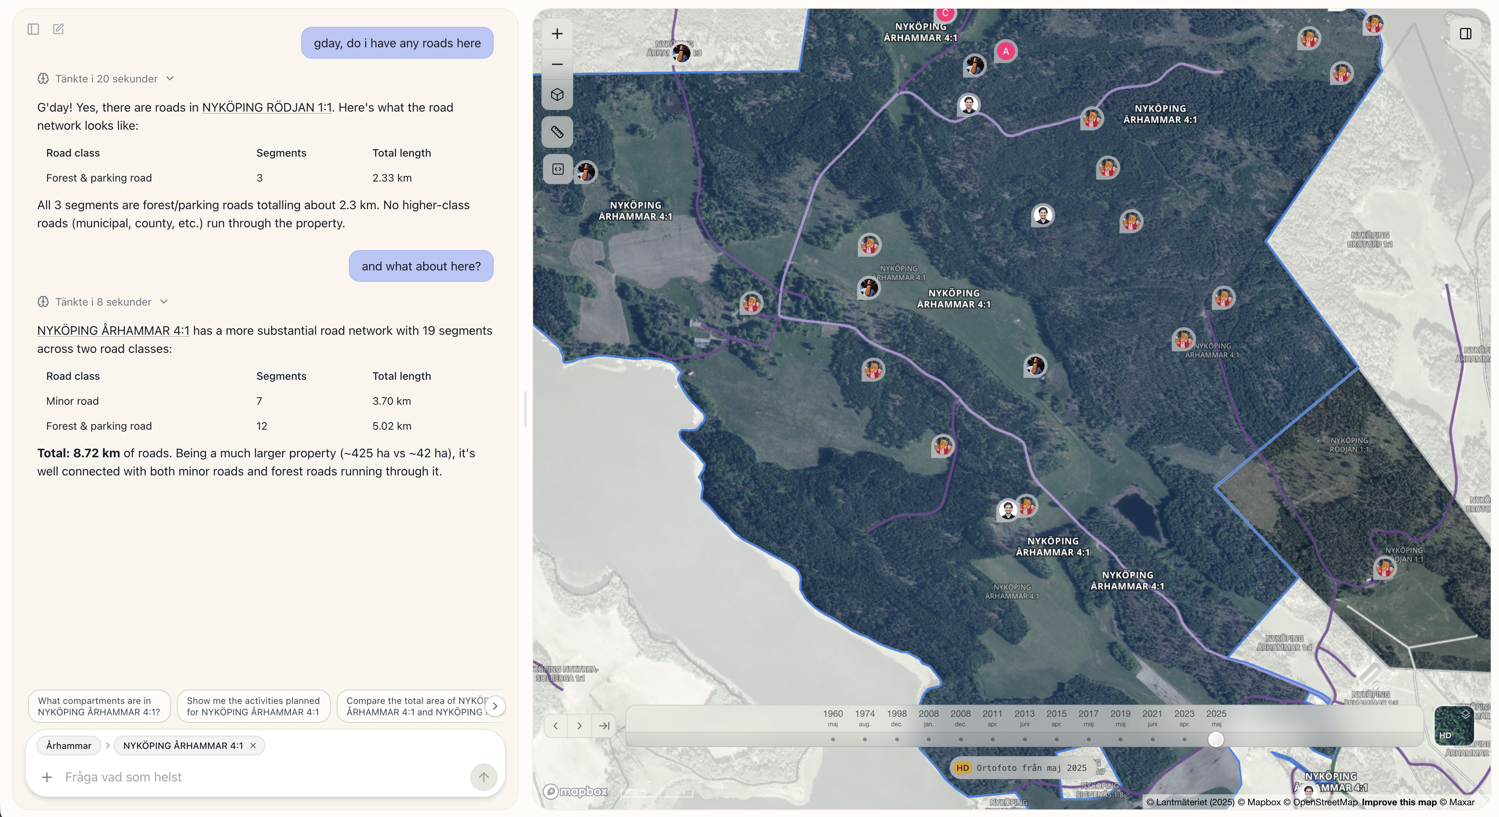This screenshot has height=817, width=1499.
Task: Select the 1998 dec timeline point
Action: point(897,739)
